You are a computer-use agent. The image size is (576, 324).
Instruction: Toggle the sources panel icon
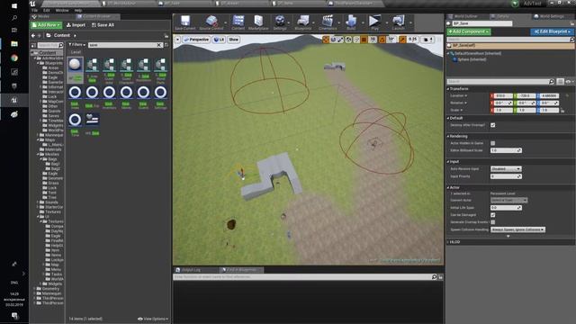click(x=33, y=45)
